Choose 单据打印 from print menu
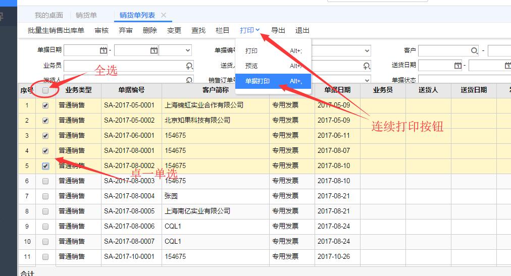 click(258, 81)
